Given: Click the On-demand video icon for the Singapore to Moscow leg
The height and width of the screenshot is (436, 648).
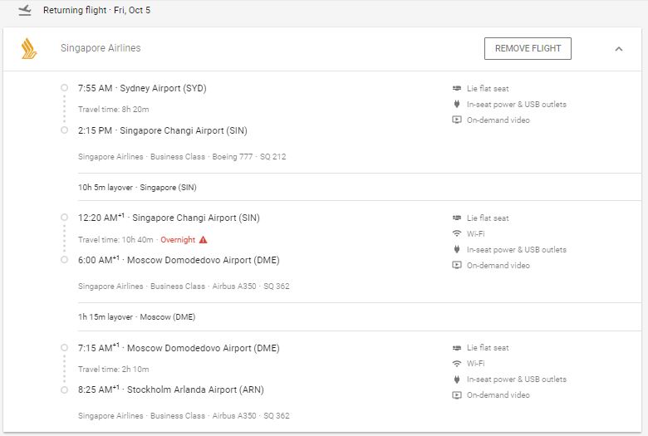Looking at the screenshot, I should click(457, 265).
